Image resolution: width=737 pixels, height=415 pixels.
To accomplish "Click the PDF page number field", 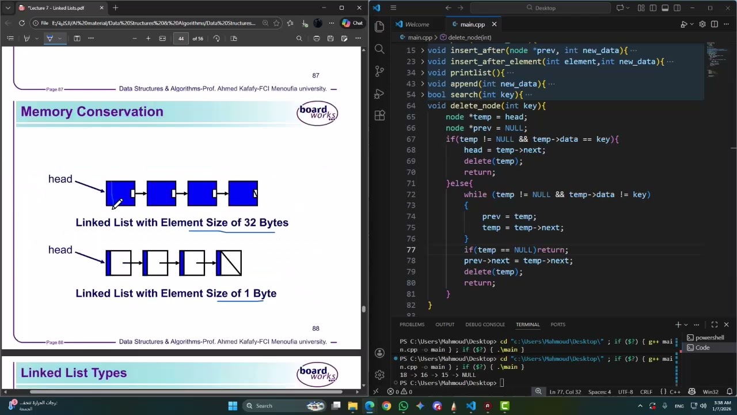I will click(181, 39).
